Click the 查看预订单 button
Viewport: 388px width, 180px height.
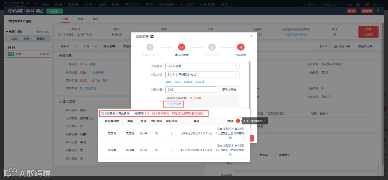coord(365,46)
